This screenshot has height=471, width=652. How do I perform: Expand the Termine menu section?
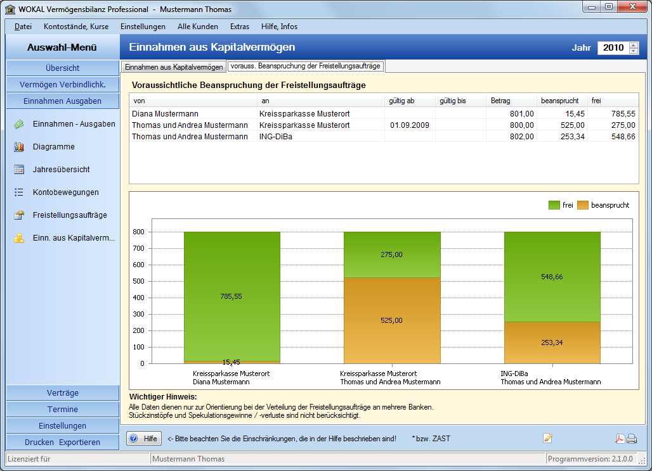coord(62,409)
